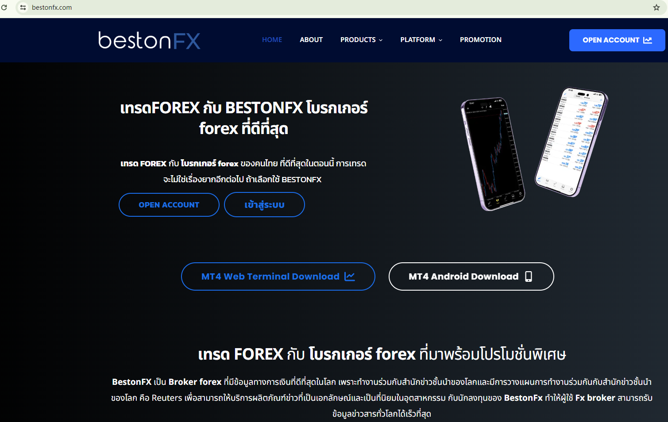Click the browser reload icon

point(4,8)
